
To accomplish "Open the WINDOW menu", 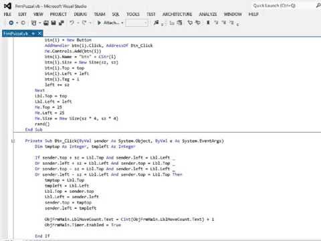I will click(x=233, y=14).
